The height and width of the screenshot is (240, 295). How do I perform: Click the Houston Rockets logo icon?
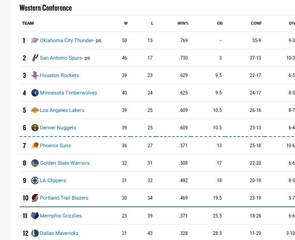[35, 75]
